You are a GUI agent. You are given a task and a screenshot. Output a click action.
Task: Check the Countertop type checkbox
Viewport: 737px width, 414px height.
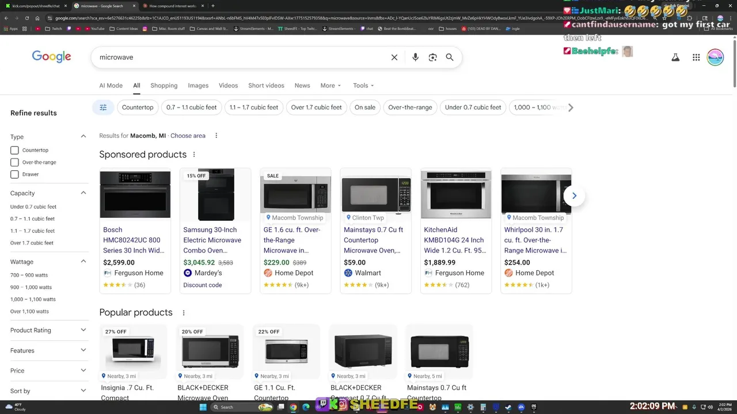click(14, 150)
